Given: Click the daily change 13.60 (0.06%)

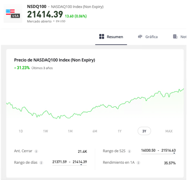Looking at the screenshot, I should (x=76, y=16).
